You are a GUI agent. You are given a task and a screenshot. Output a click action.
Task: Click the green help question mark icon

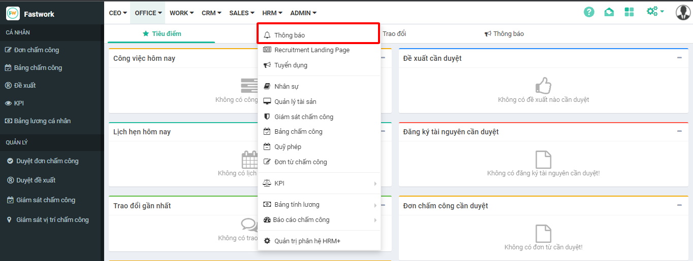(x=589, y=12)
